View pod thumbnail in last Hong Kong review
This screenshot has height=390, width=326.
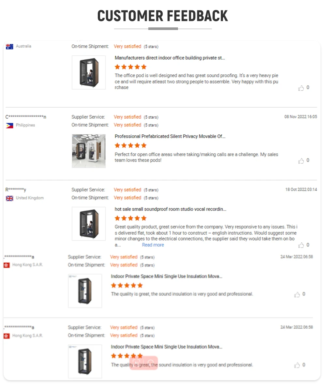(x=85, y=361)
